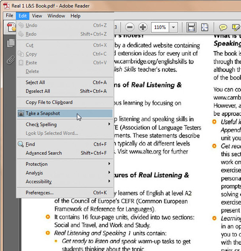
Task: Open the Page Thumbnails panel icon
Action: point(11,43)
